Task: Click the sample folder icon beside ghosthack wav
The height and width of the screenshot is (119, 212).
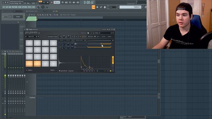Action: tap(60, 71)
